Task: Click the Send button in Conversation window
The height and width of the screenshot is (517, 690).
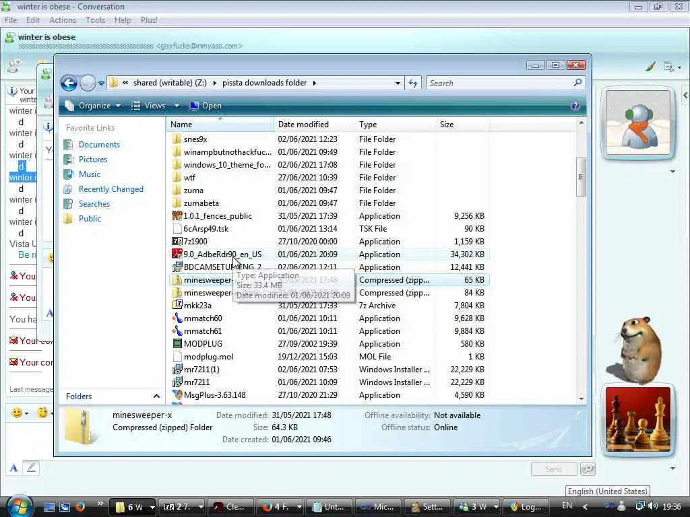Action: [x=554, y=469]
